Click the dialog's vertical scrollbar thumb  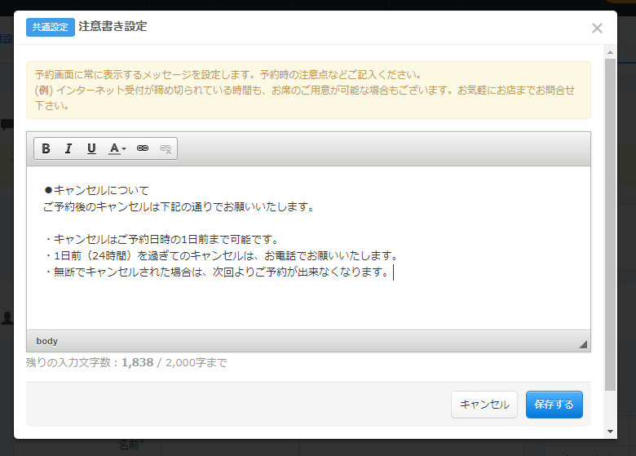pos(611,220)
